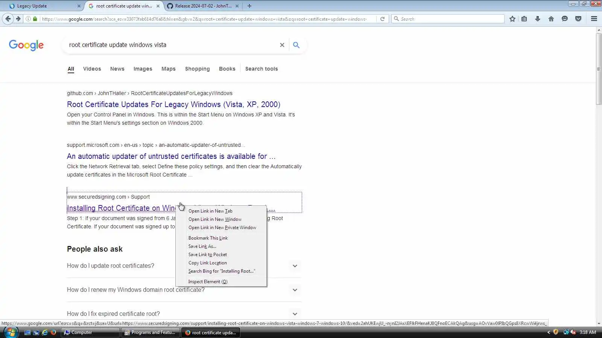Open "Root Certificate Updates For Legacy Windows" result
This screenshot has height=338, width=602.
173,104
